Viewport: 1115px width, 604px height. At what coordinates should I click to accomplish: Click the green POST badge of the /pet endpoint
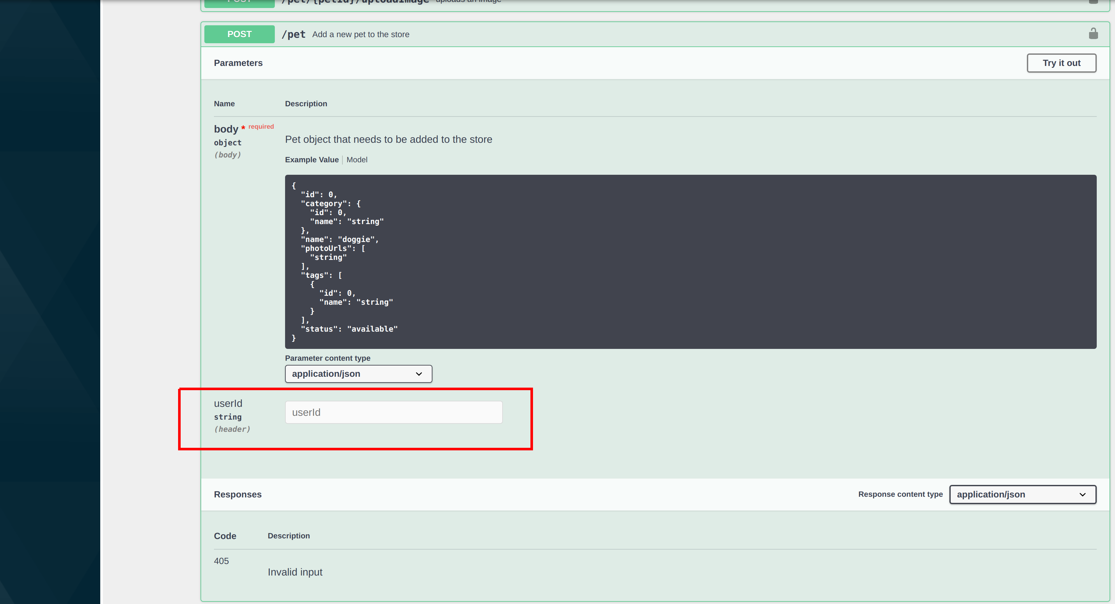click(x=239, y=34)
